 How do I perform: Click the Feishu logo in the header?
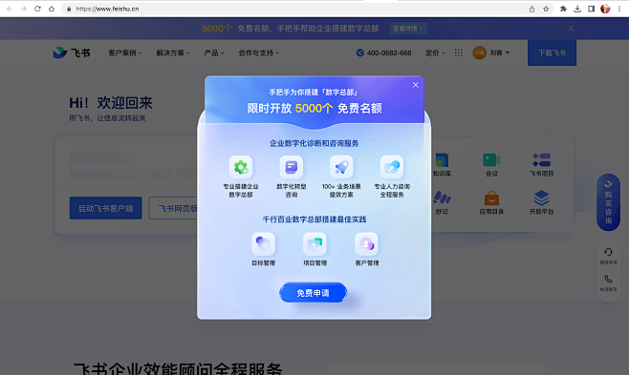point(72,52)
